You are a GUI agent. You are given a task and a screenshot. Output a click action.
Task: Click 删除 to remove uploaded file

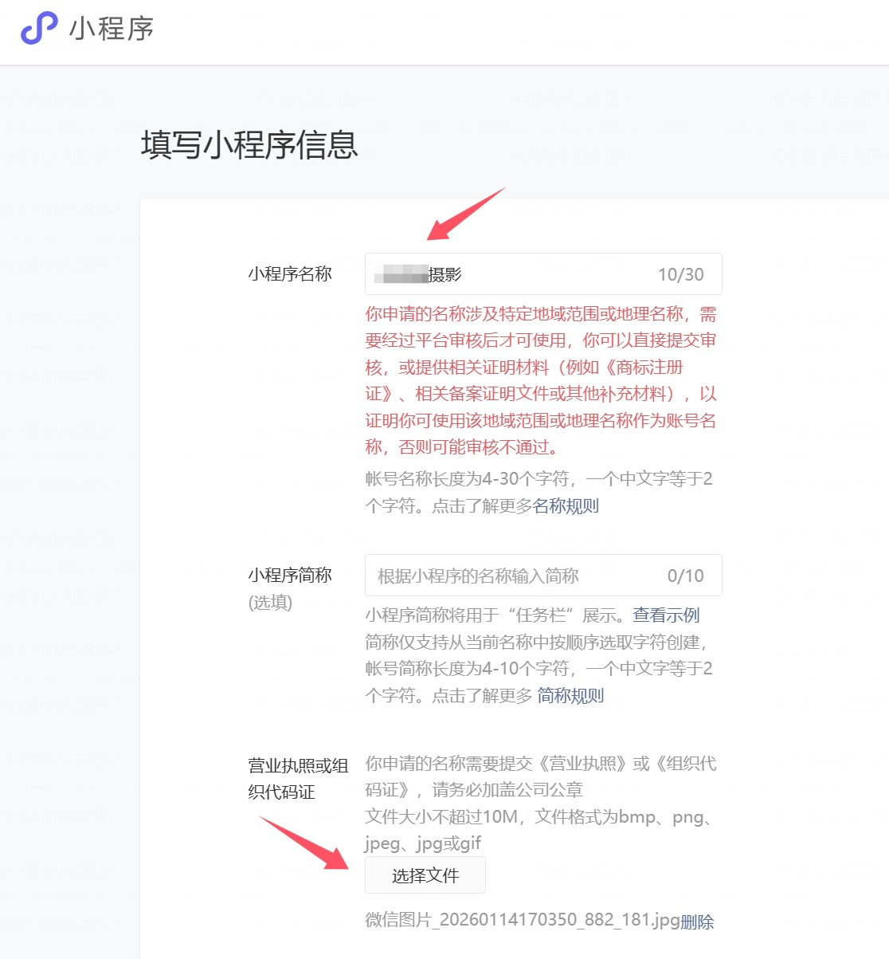coord(697,922)
